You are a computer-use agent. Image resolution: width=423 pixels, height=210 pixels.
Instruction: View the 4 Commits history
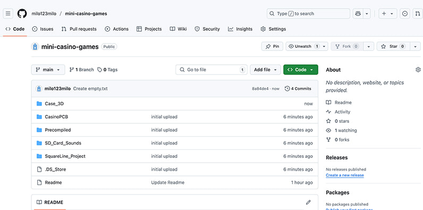(298, 89)
